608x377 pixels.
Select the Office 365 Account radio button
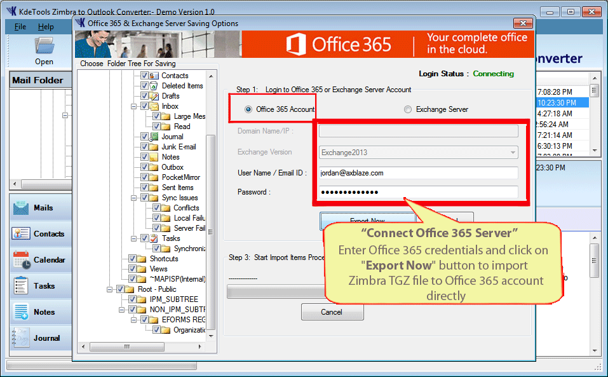point(248,110)
